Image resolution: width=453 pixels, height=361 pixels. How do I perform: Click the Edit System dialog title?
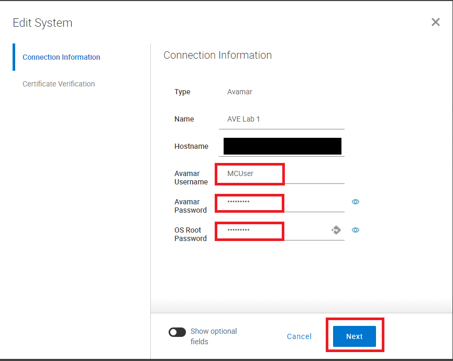point(42,23)
